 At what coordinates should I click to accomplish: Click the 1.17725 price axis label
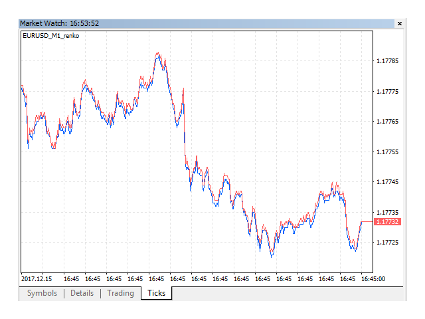(x=387, y=242)
